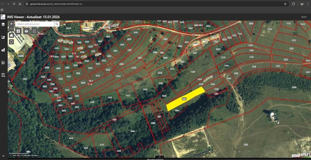The height and width of the screenshot is (160, 311).
Task: Focus the 'Găsire adresă sau loc' field
Action: pos(35,24)
